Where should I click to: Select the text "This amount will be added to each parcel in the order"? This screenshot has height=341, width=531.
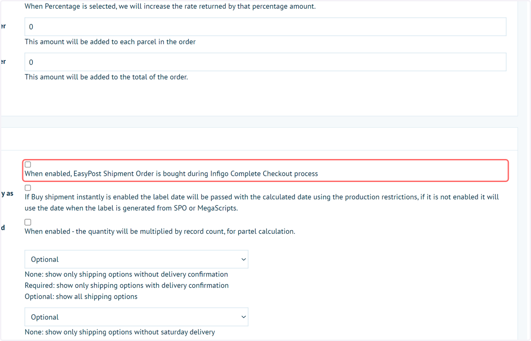tap(110, 42)
